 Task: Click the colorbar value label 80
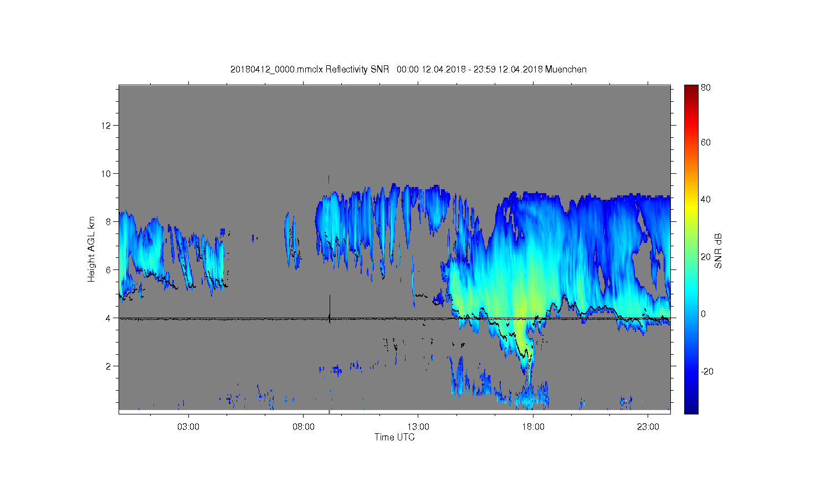point(706,87)
